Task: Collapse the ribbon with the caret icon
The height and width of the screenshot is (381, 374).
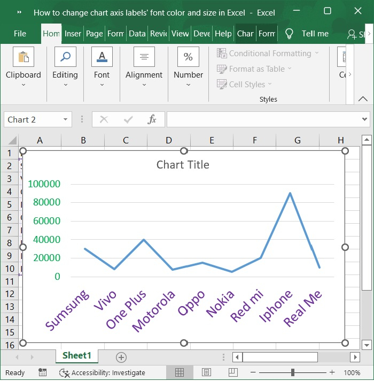Action: point(363,98)
